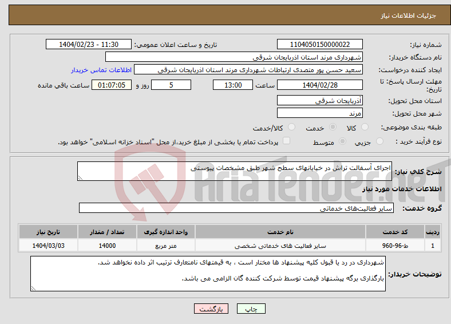Click the تعداد / مقدار column header
The height and width of the screenshot is (324, 451).
(107, 232)
